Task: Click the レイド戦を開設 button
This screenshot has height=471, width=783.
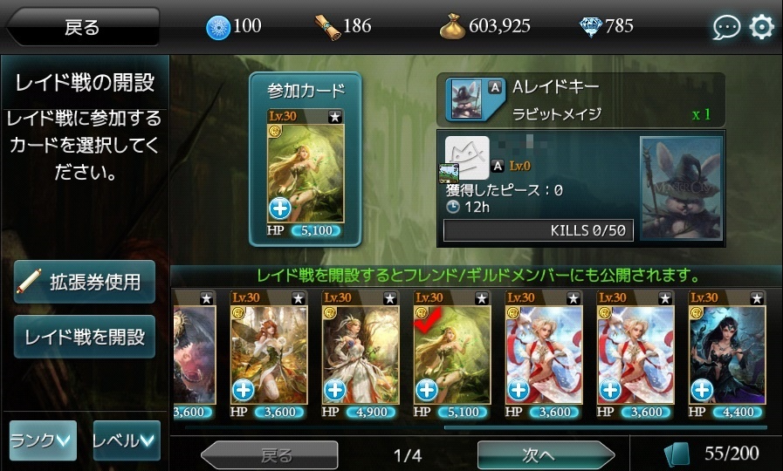Action: click(x=85, y=337)
